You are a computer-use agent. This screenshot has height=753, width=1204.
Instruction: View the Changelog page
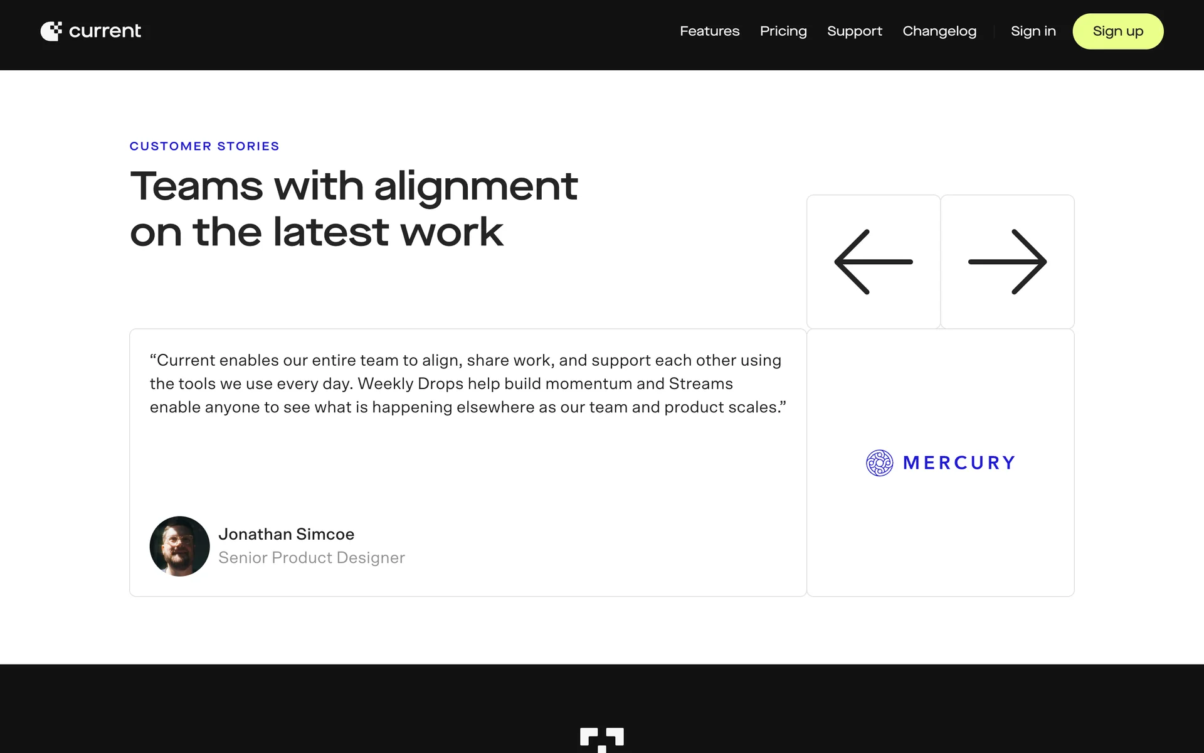tap(939, 31)
